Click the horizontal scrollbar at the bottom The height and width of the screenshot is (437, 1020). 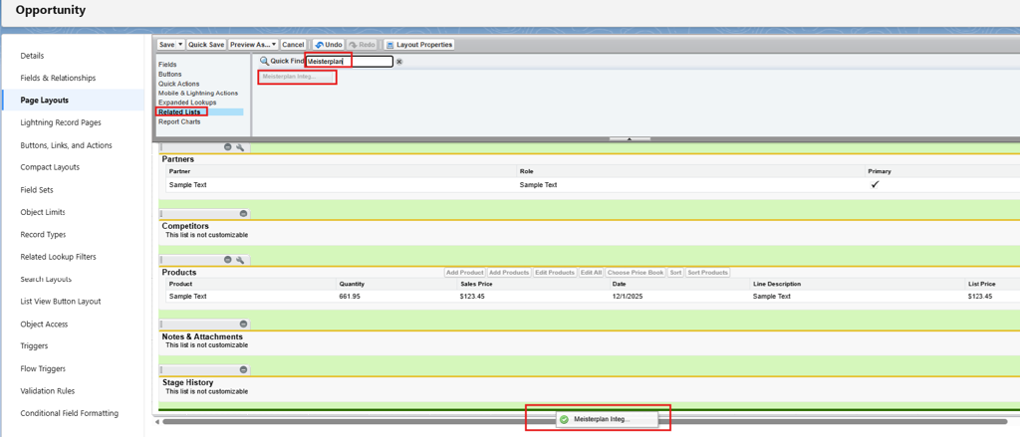pyautogui.click(x=586, y=422)
